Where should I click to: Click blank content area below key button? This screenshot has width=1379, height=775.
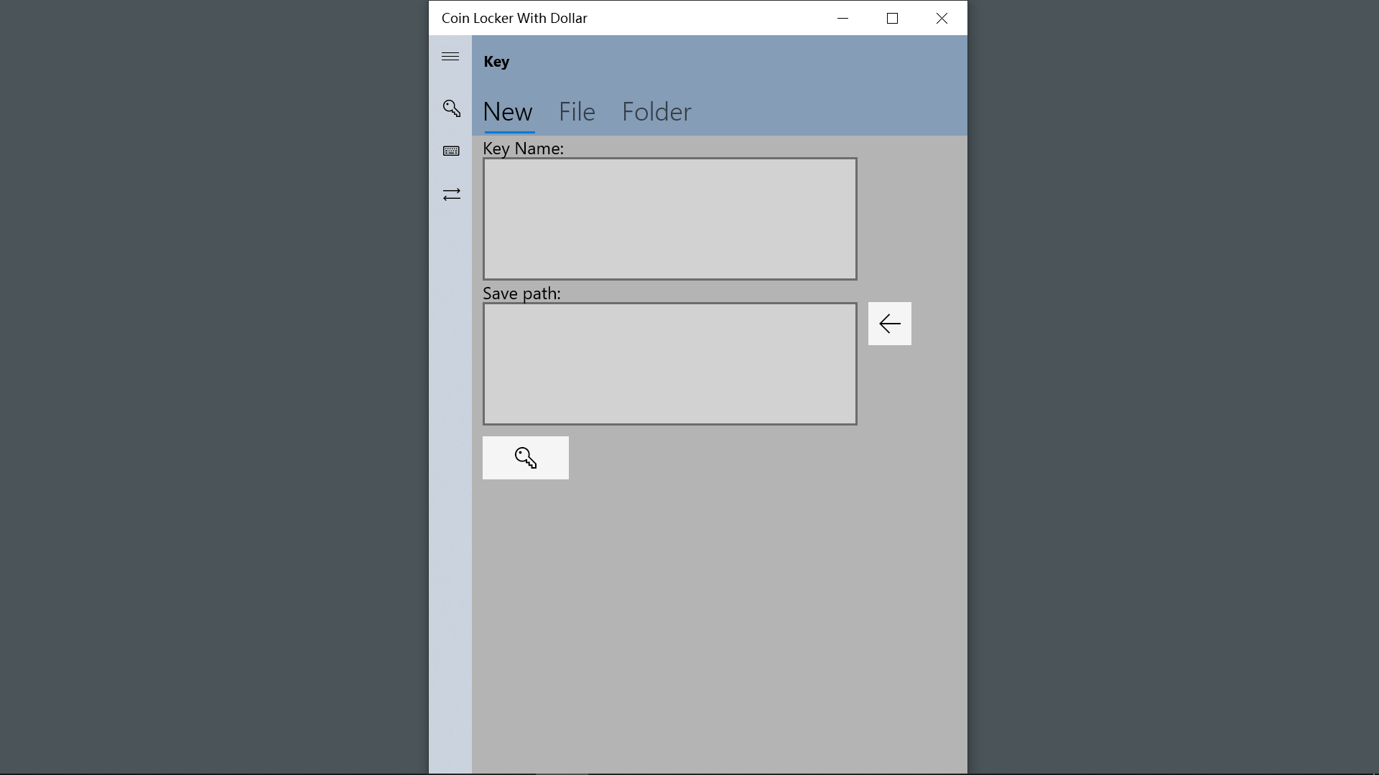pos(718,610)
